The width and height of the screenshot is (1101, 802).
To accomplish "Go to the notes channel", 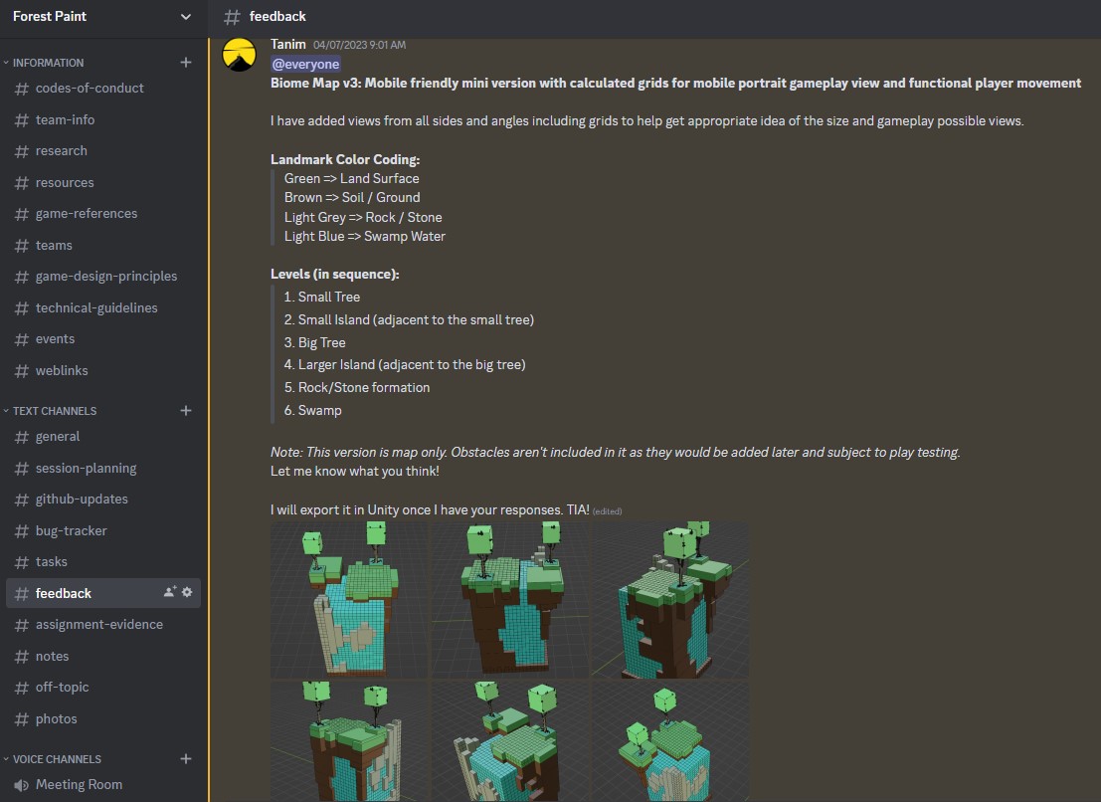I will coord(103,656).
